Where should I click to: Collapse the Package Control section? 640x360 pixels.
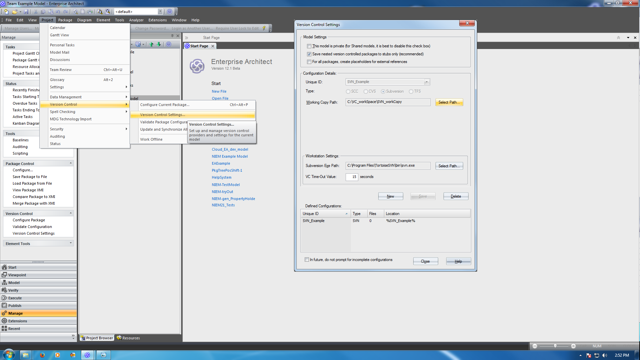(71, 163)
